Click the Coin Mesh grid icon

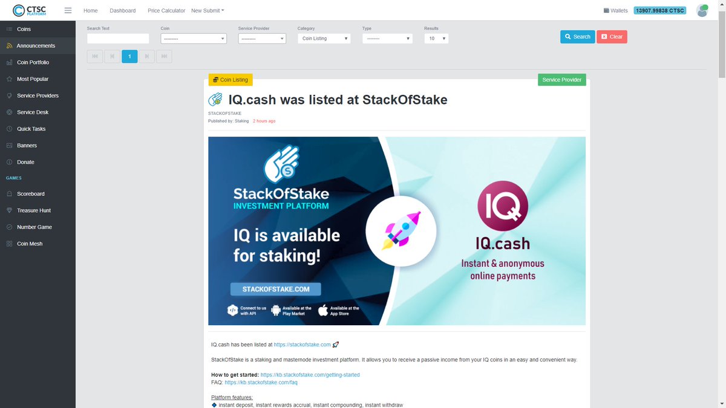coord(9,244)
